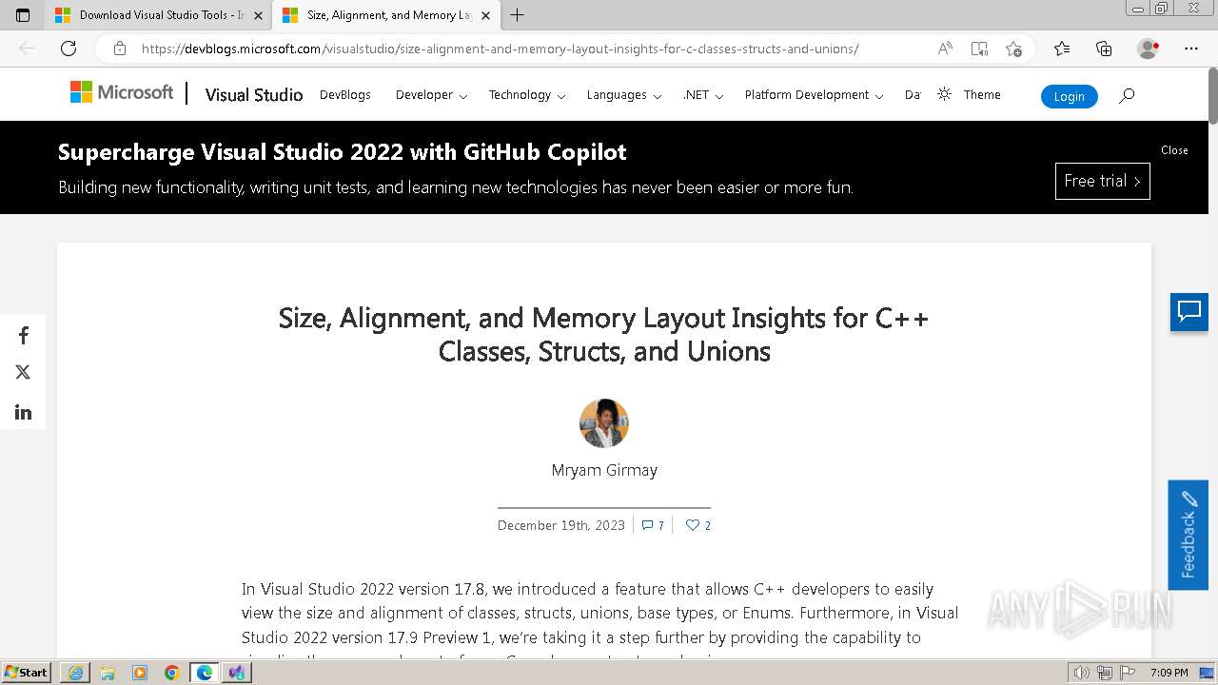Open Mryam Girmay author link

coord(604,470)
